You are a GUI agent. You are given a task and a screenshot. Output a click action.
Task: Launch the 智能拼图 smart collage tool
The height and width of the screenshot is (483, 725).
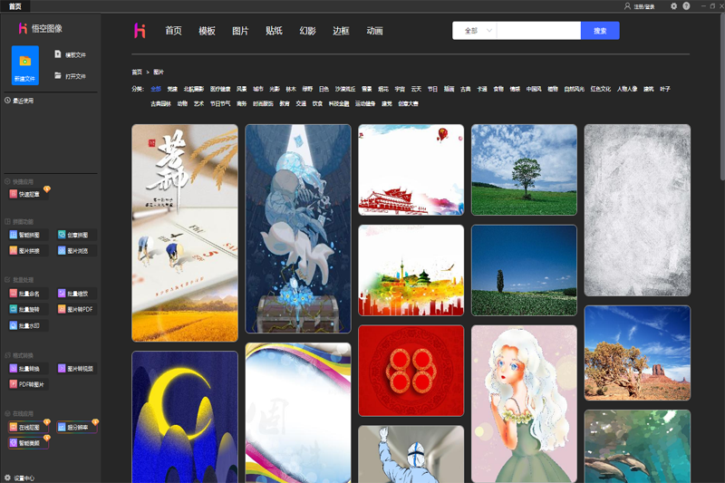click(25, 235)
